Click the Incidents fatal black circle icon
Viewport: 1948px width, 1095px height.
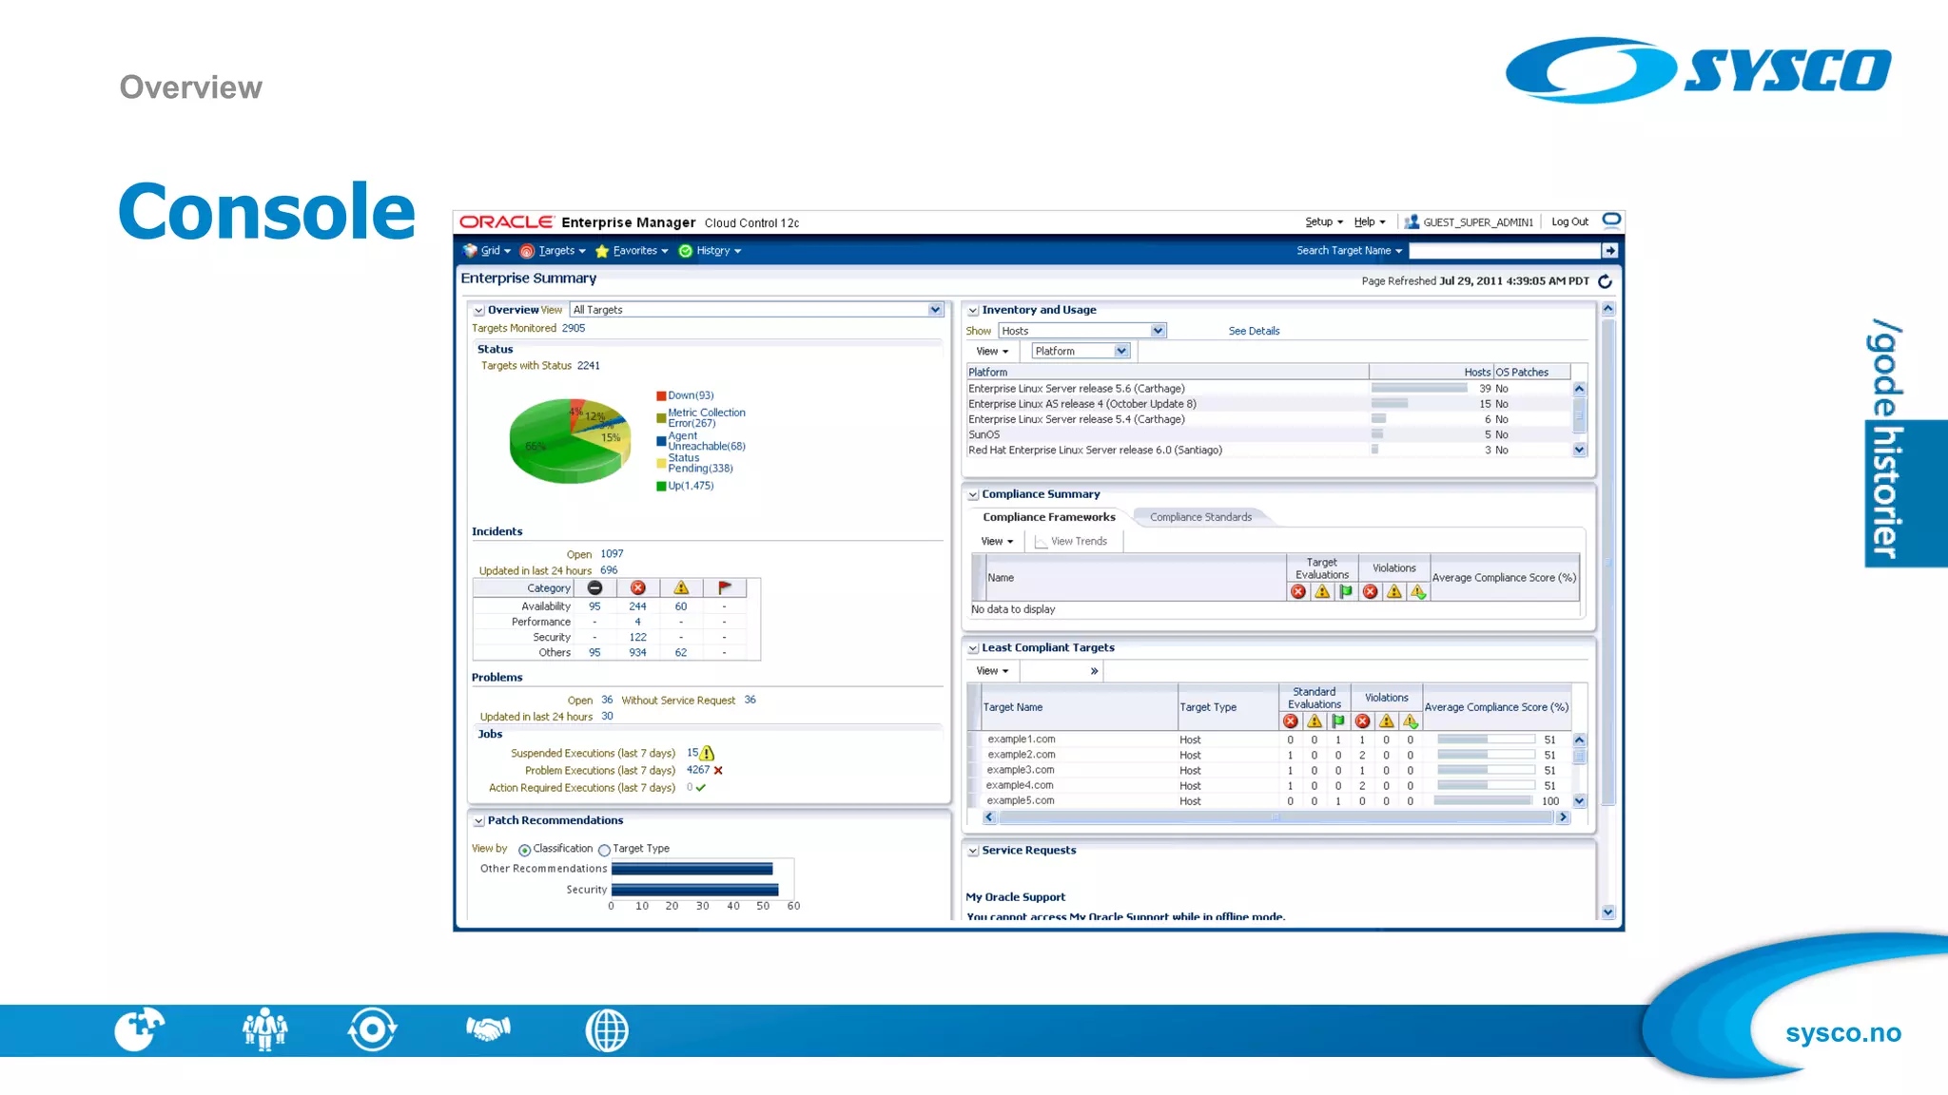click(594, 588)
